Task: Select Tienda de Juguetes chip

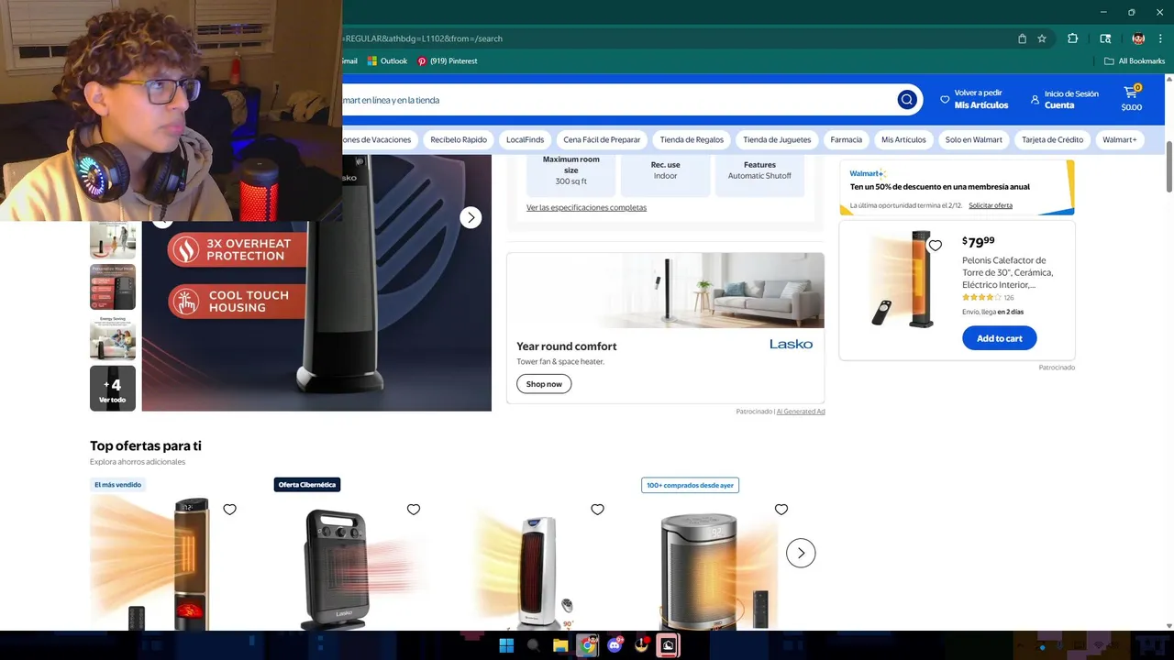Action: click(777, 139)
